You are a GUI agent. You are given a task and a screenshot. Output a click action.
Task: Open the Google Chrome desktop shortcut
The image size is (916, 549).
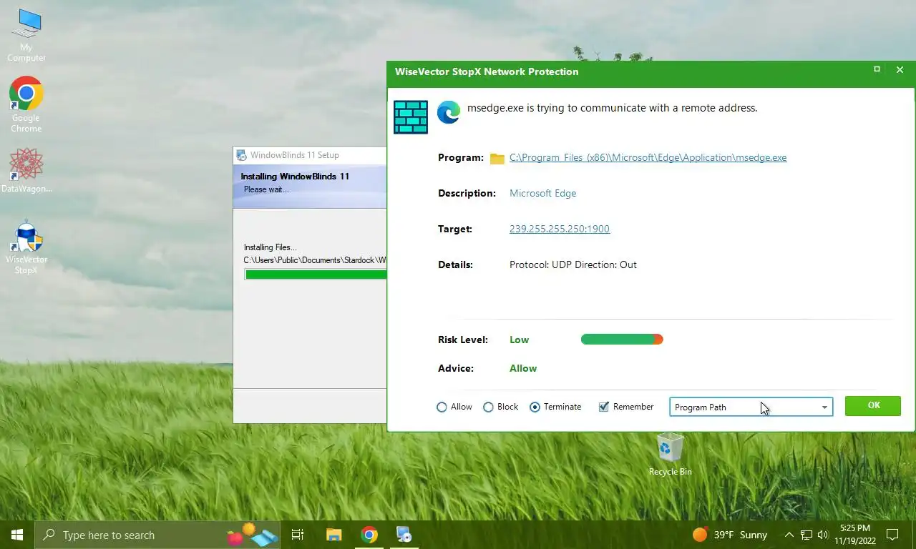click(26, 104)
